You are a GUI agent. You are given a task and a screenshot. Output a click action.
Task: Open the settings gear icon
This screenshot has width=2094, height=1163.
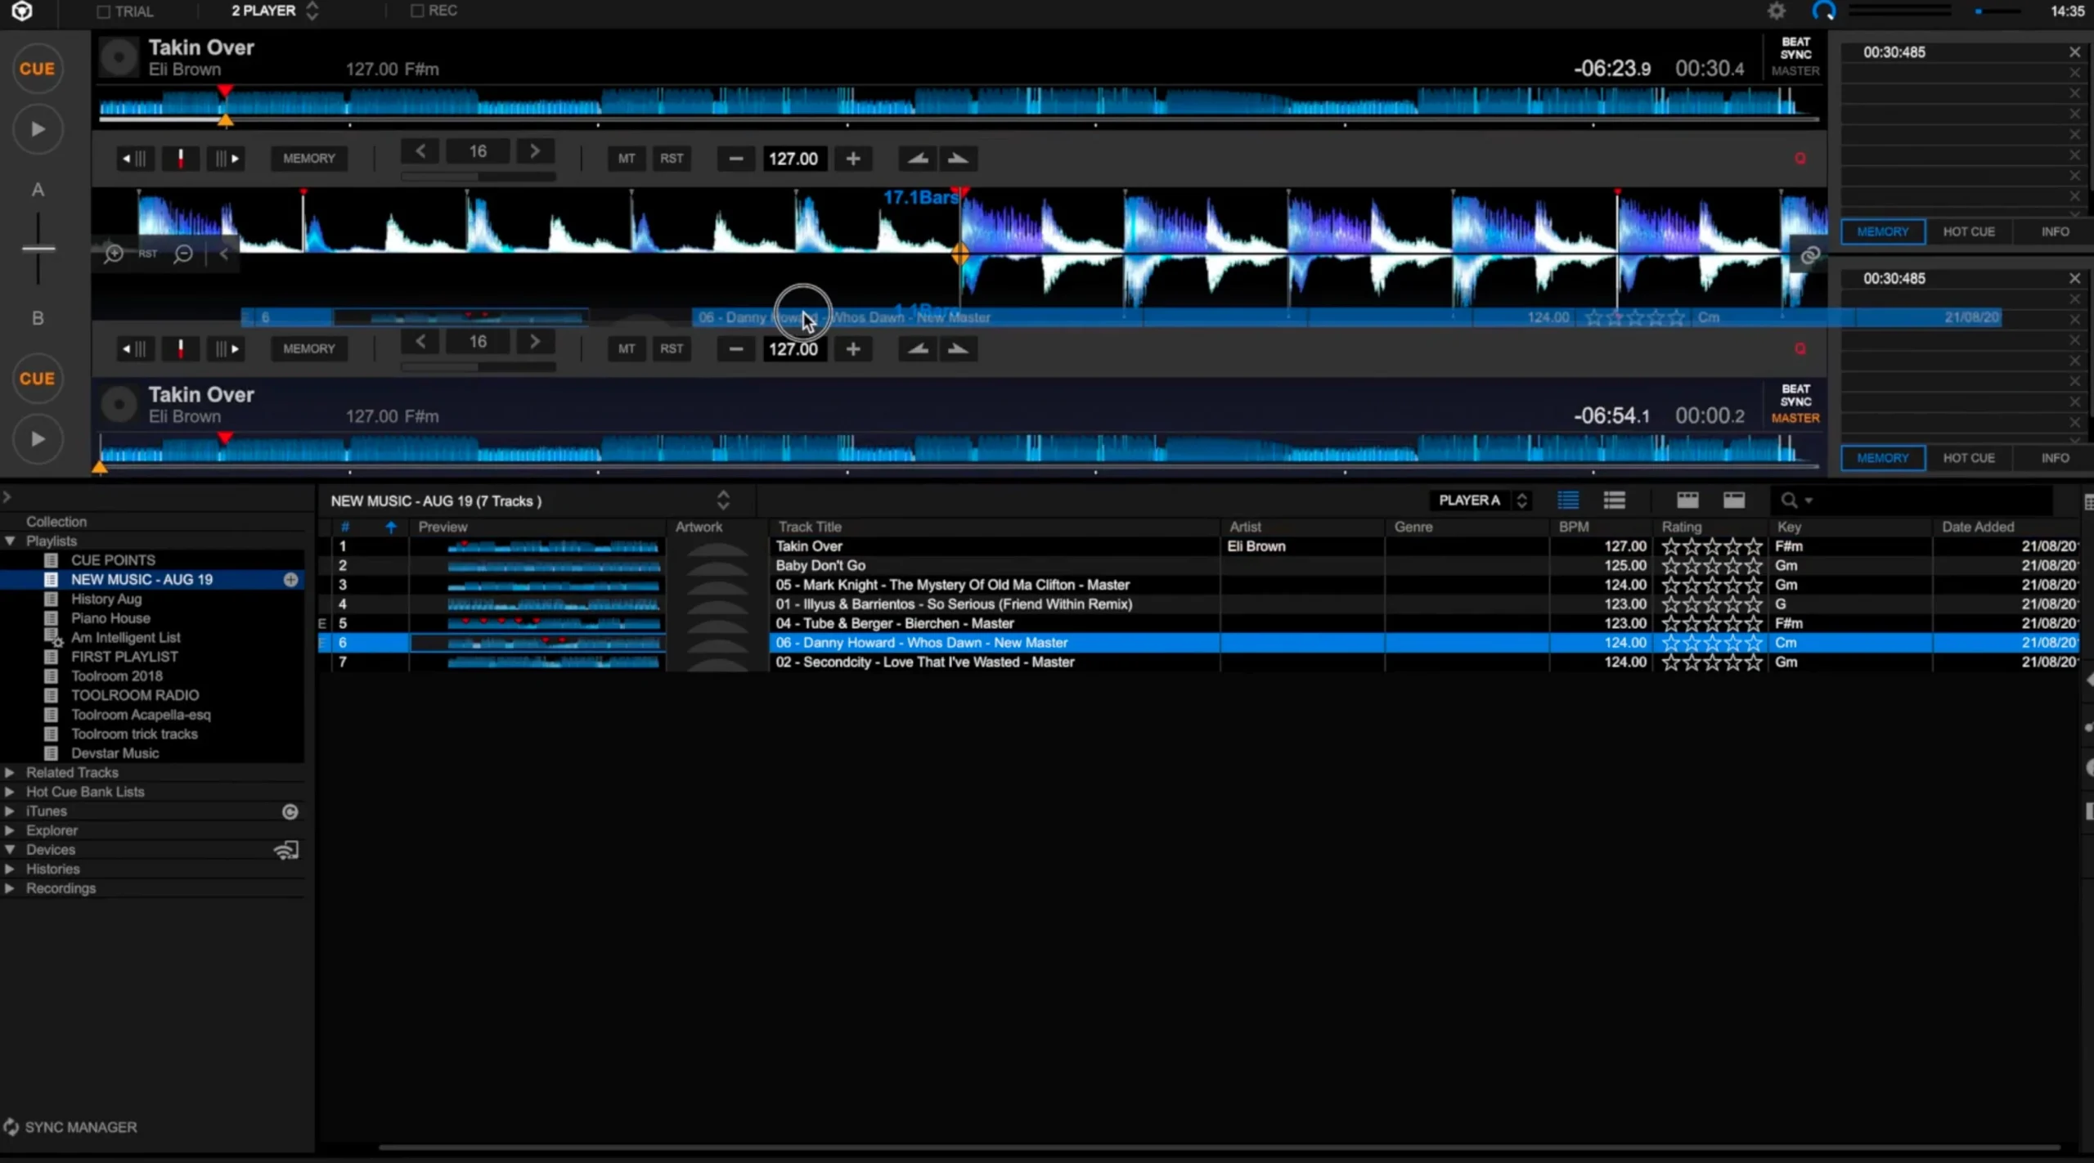tap(1777, 11)
